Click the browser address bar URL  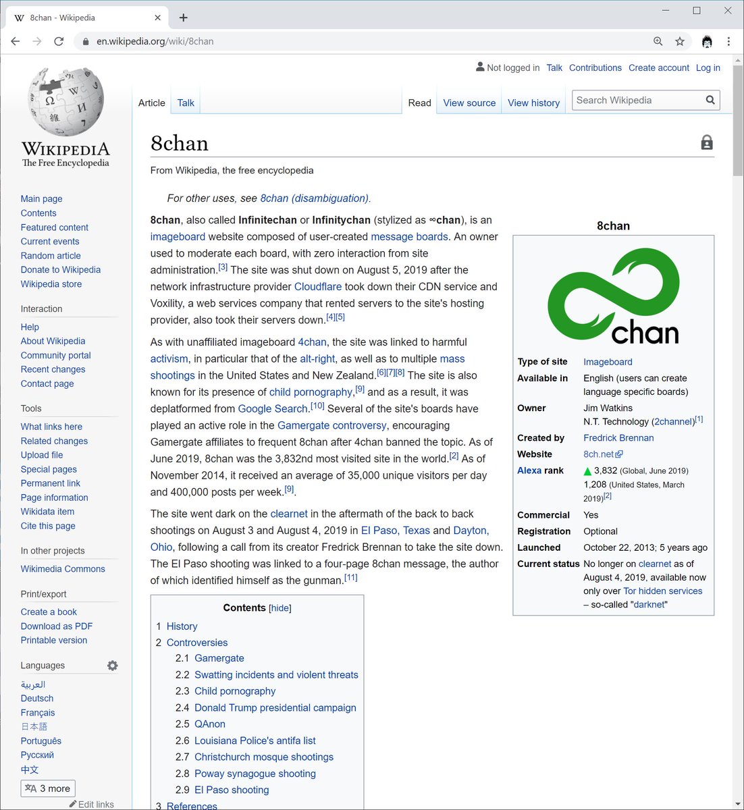pos(155,41)
